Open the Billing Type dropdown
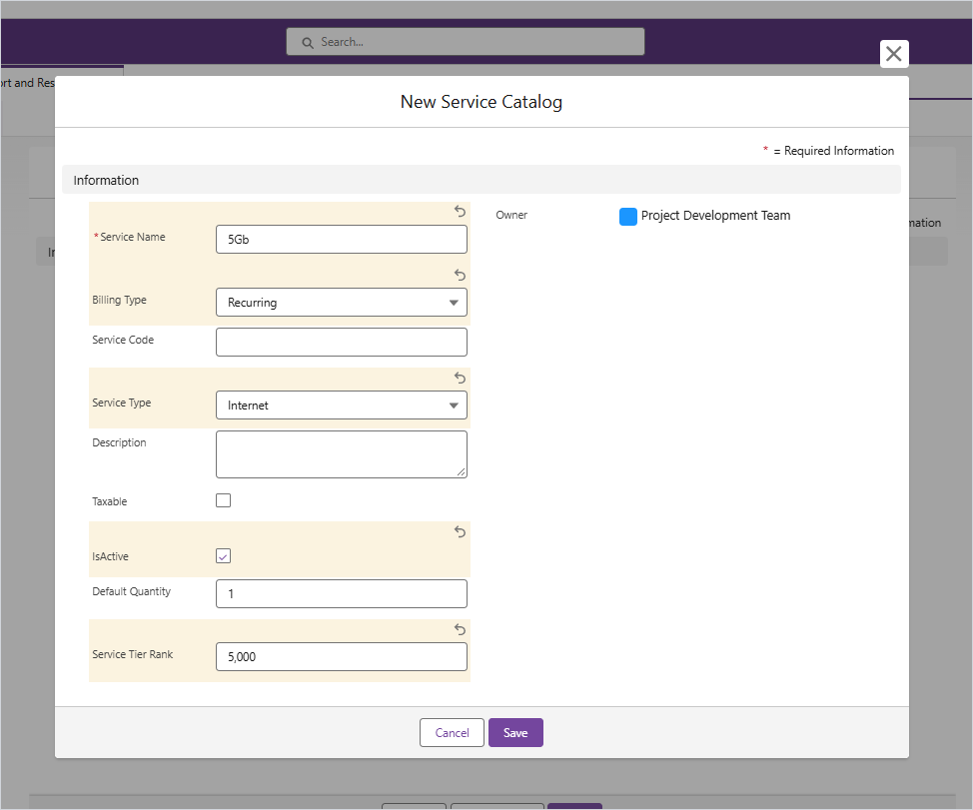The width and height of the screenshot is (973, 810). click(x=342, y=302)
